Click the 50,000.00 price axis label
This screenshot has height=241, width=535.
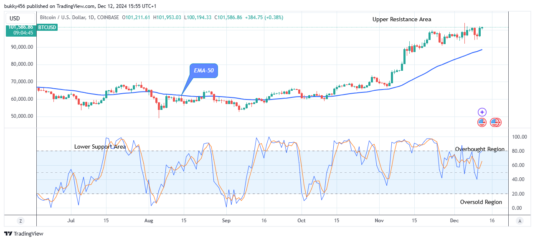point(21,116)
